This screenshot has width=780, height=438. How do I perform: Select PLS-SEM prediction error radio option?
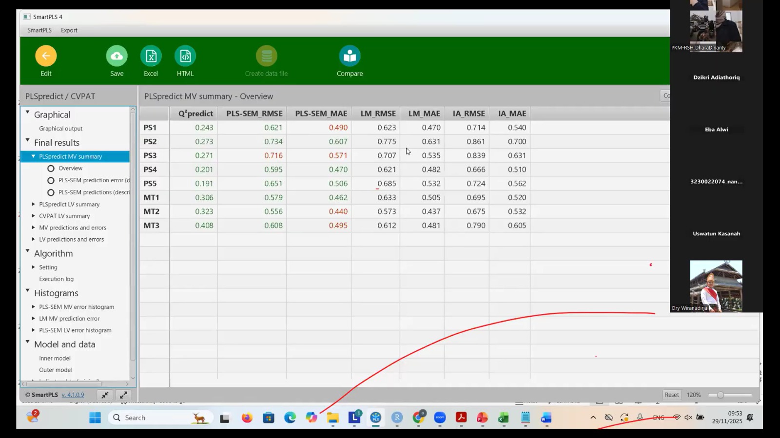51,180
